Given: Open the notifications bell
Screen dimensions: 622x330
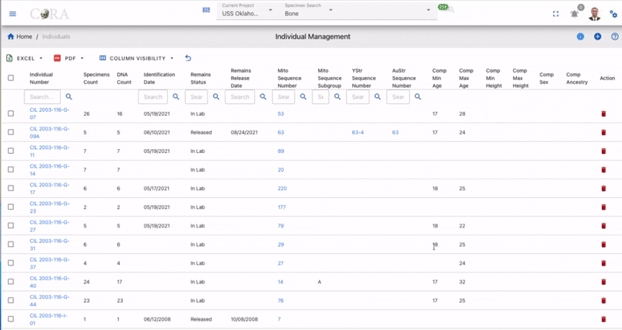Looking at the screenshot, I should 575,14.
